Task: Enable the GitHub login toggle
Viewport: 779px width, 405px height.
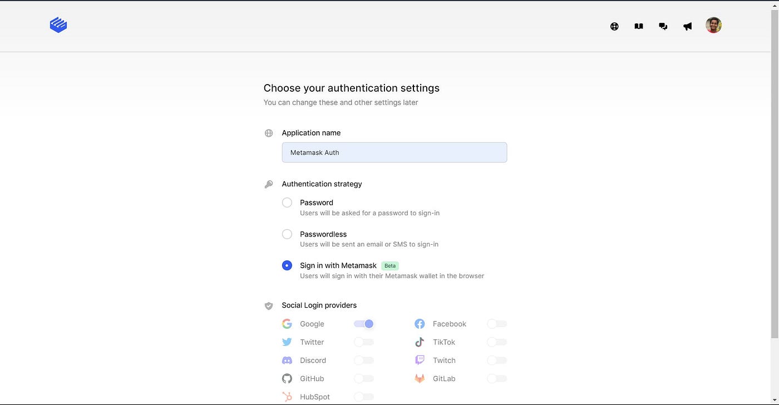Action: click(x=364, y=379)
